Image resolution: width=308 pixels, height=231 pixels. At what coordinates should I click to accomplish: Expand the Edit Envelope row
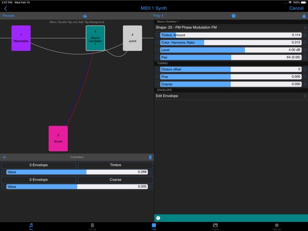[231, 96]
